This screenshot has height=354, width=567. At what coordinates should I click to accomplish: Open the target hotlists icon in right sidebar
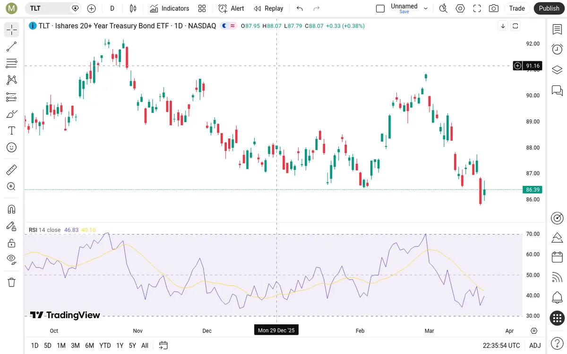[x=557, y=218]
